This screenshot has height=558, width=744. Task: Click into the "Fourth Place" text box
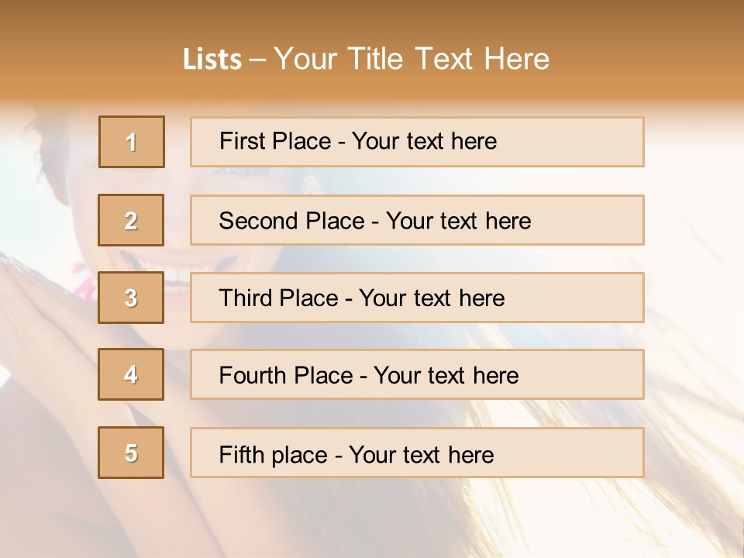coord(417,375)
